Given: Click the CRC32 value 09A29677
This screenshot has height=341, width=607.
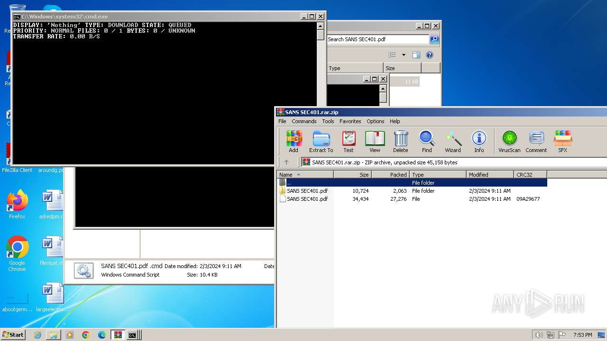Looking at the screenshot, I should click(528, 199).
